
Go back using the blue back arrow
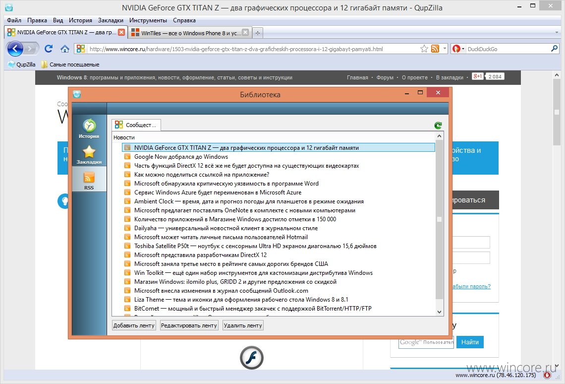(x=15, y=49)
